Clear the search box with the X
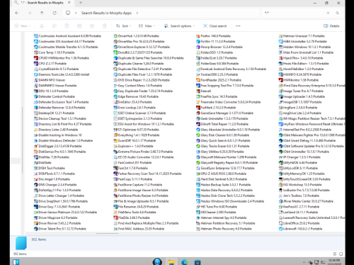This screenshot has height=265, width=354. (328, 13)
